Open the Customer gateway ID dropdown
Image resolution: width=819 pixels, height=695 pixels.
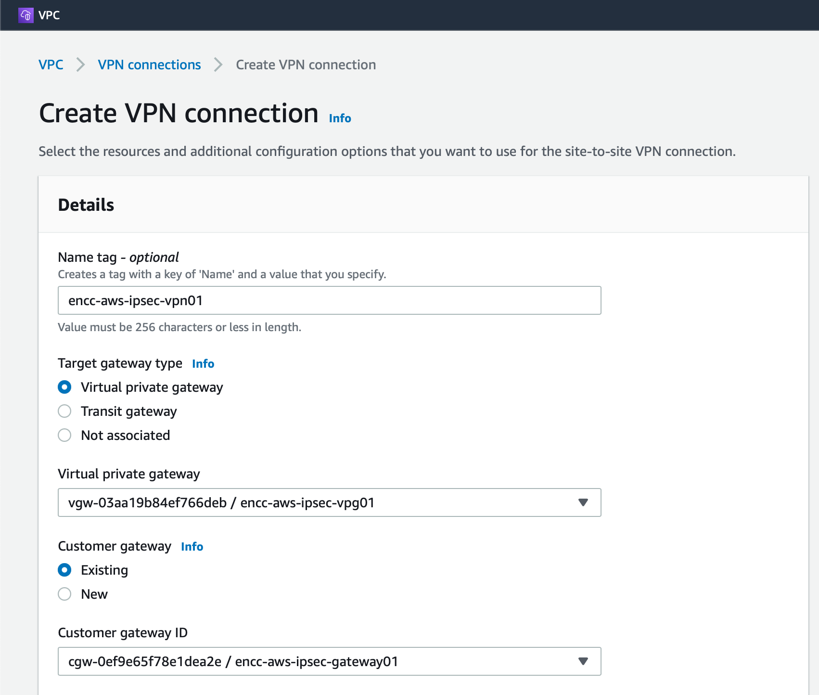[329, 661]
